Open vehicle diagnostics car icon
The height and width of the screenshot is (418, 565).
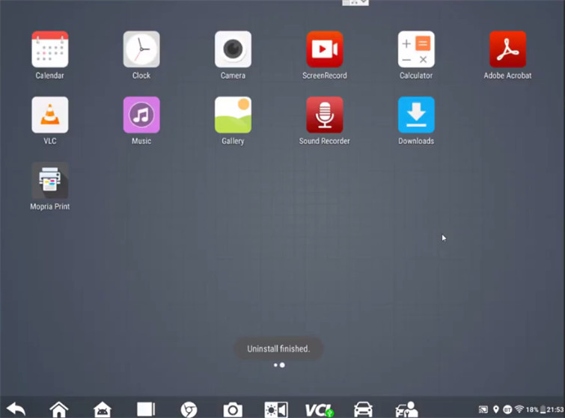[363, 409]
